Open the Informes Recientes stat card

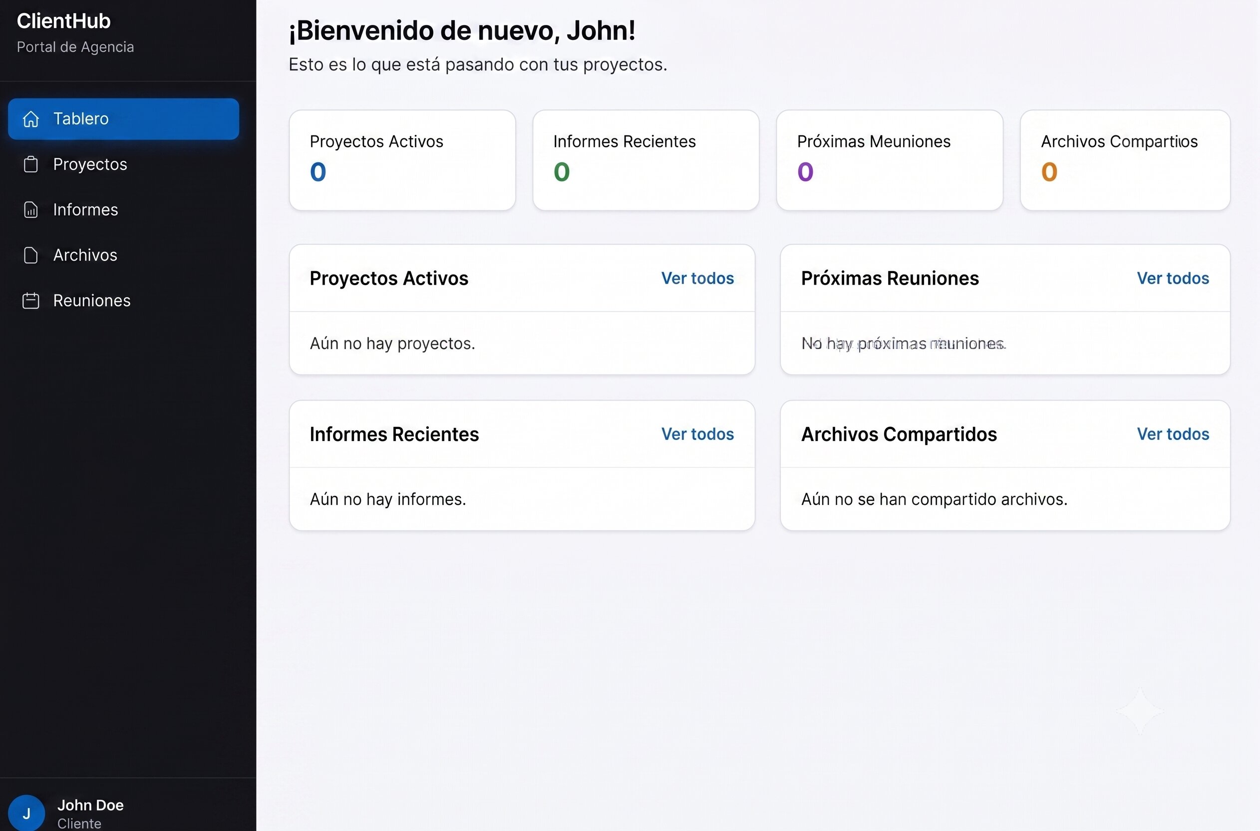click(646, 160)
